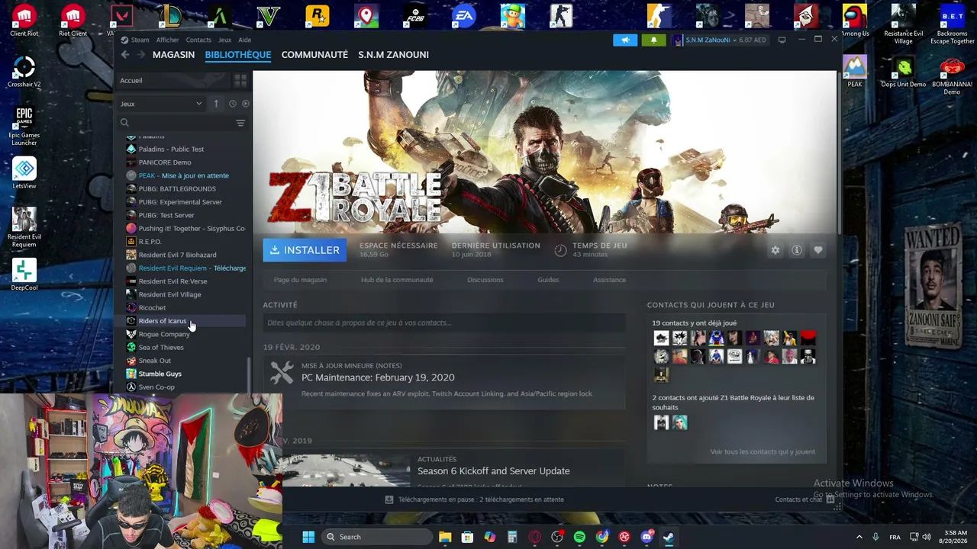Open the megaphone announcements button
The image size is (977, 549).
tap(625, 40)
